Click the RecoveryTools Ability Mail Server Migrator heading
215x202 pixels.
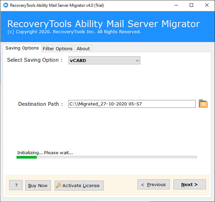(x=104, y=24)
